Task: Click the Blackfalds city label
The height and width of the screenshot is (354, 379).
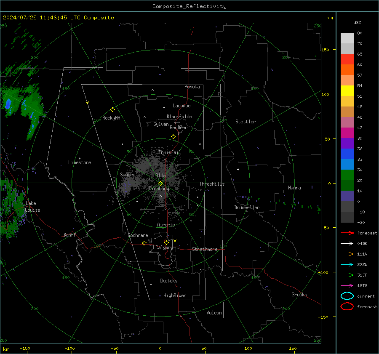Action: tap(179, 117)
